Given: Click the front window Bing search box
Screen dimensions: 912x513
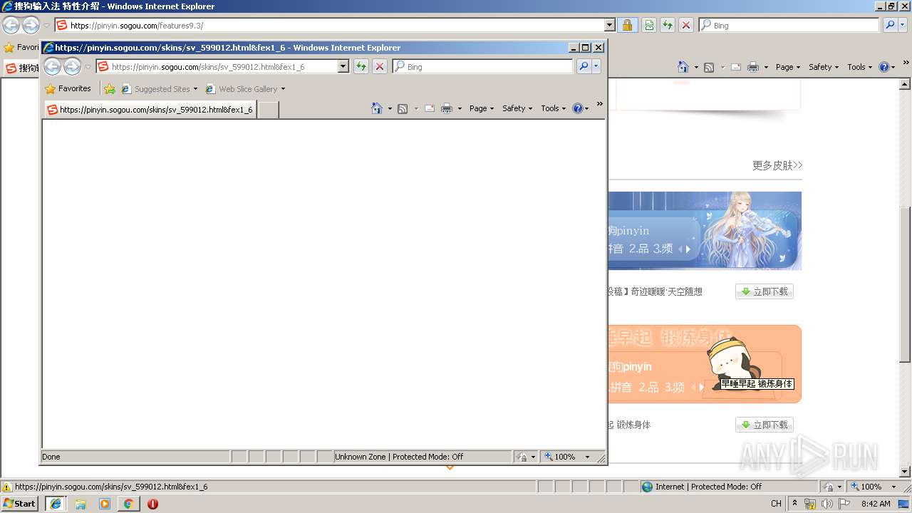Looking at the screenshot, I should [x=482, y=66].
